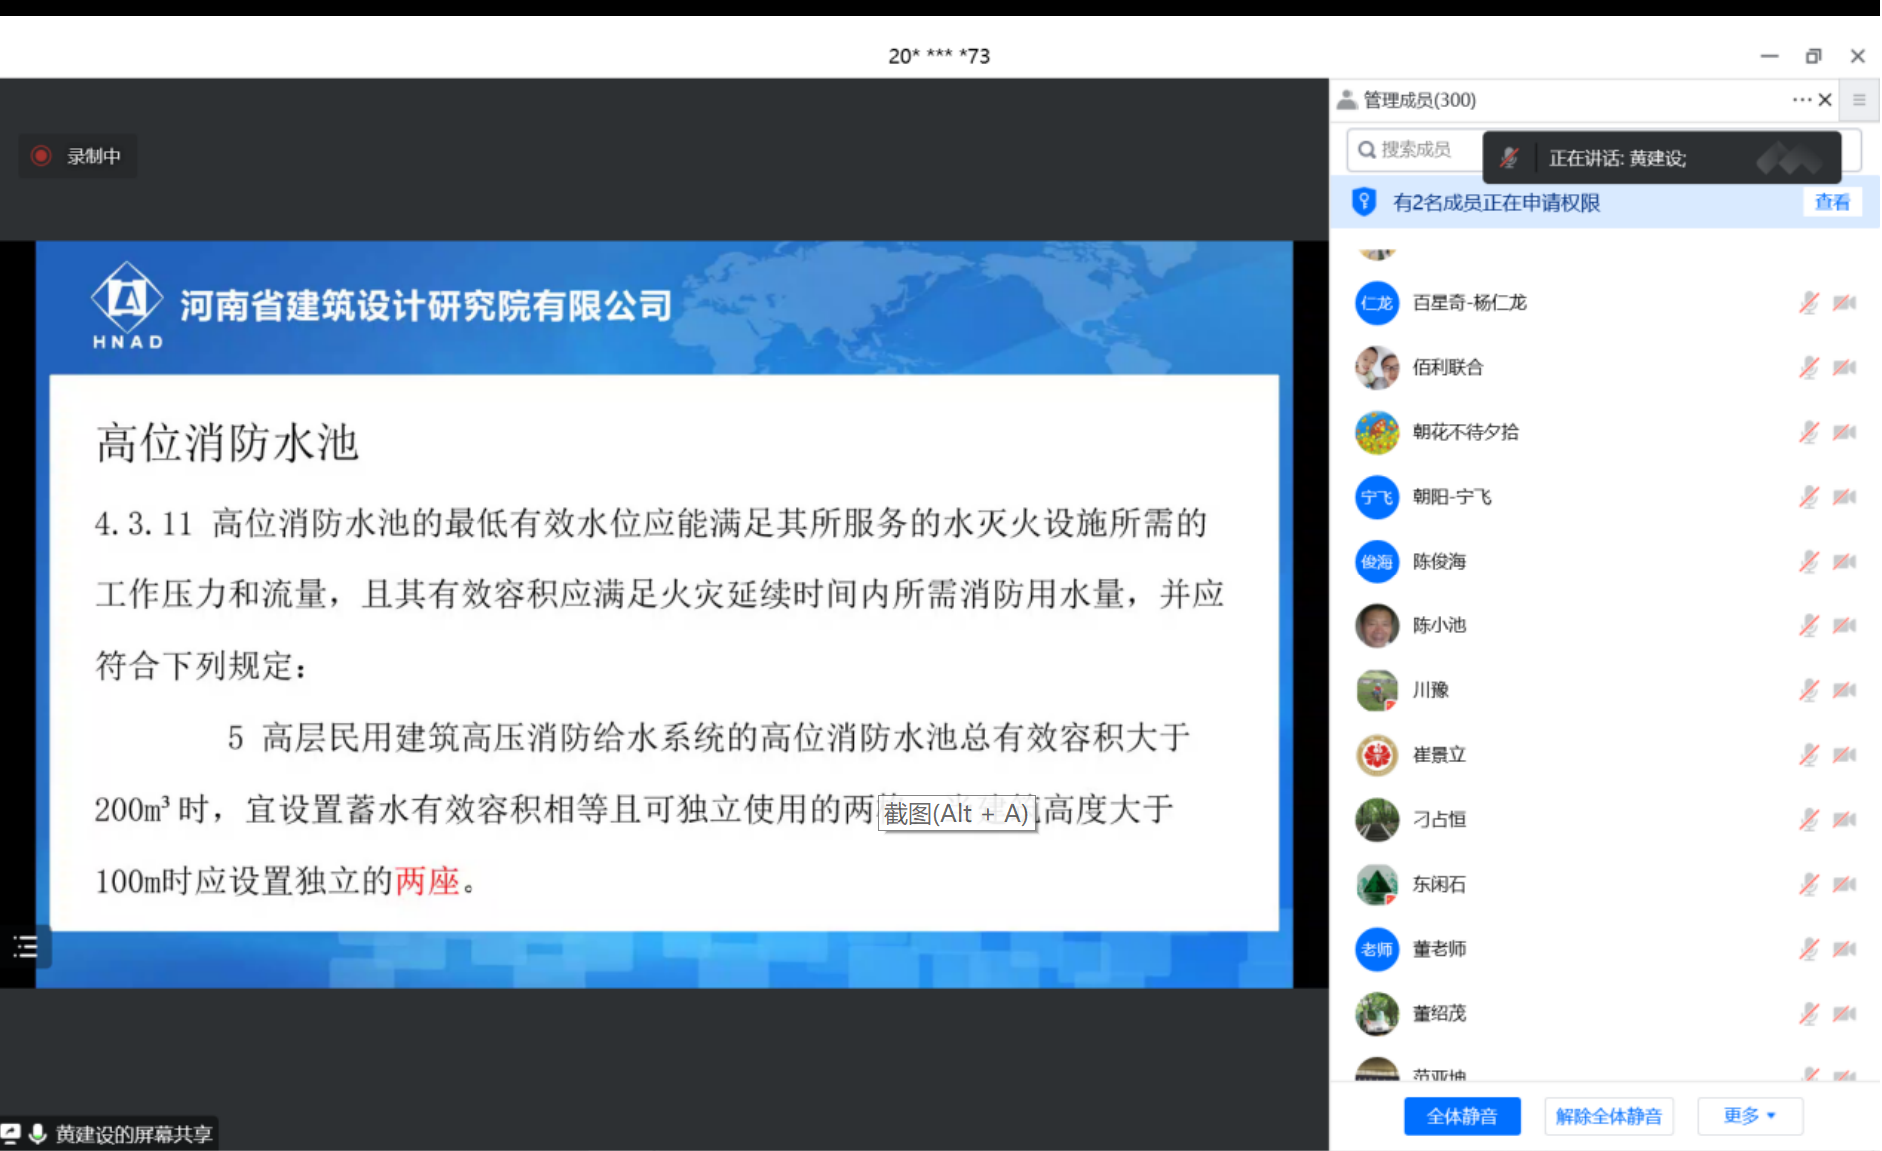Image resolution: width=1882 pixels, height=1151 pixels.
Task: Click the 黄建设的屏幕共享 label
Action: [x=134, y=1134]
